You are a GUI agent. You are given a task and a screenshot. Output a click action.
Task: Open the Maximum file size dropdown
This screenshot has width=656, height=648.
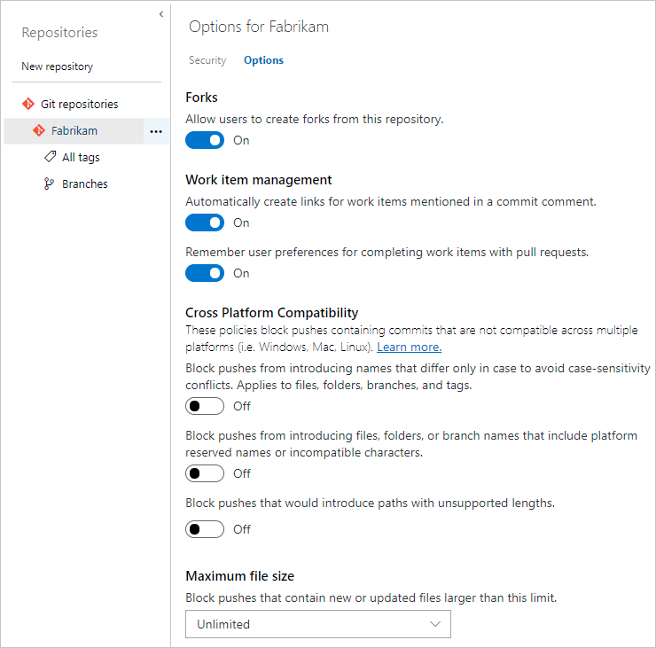[x=317, y=624]
